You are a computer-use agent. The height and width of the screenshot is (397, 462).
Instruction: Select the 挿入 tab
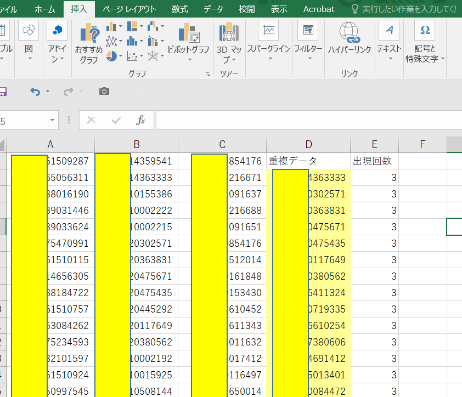79,9
